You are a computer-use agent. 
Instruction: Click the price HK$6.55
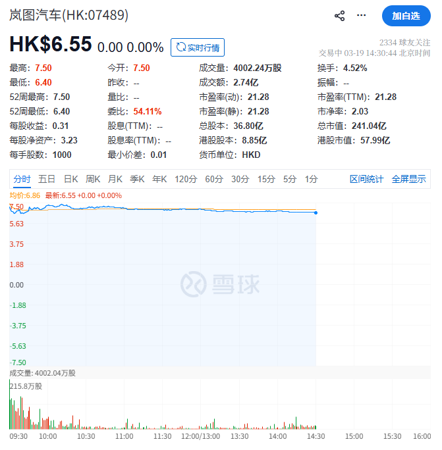pyautogui.click(x=51, y=44)
